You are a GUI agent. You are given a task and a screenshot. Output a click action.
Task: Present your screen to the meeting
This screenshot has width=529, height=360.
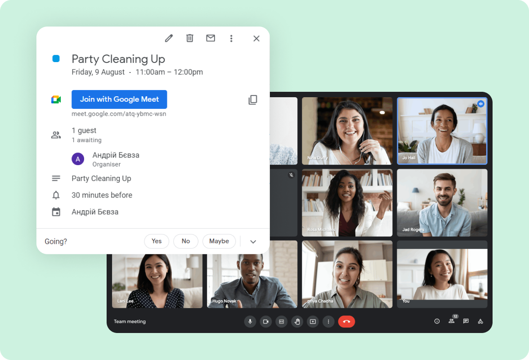313,321
